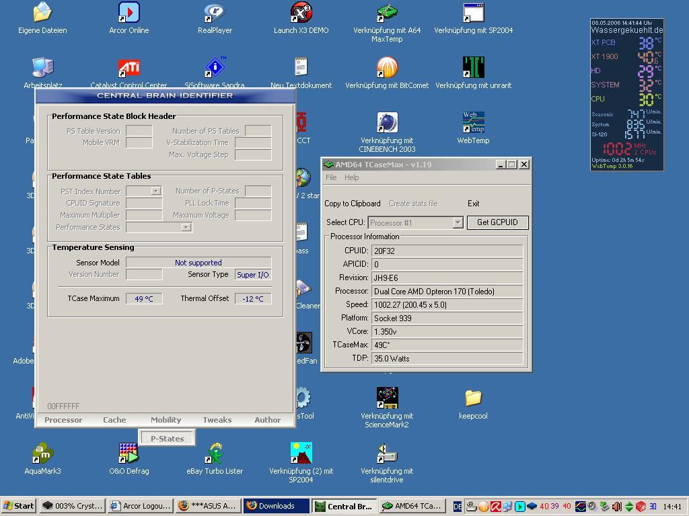Click the CPUID field showing 20F32

(447, 251)
